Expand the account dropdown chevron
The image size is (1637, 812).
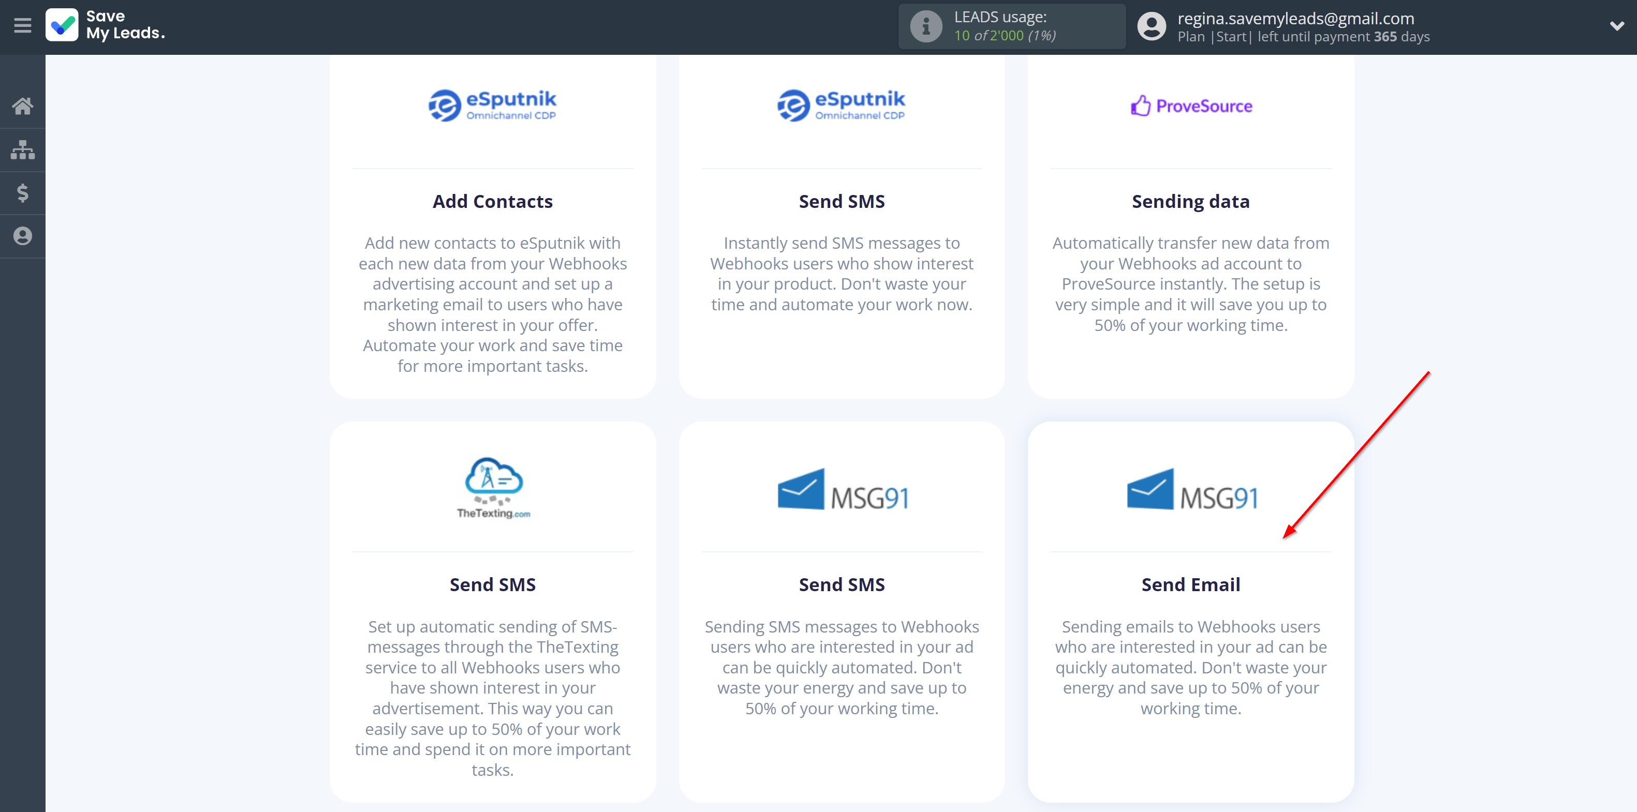(x=1617, y=26)
